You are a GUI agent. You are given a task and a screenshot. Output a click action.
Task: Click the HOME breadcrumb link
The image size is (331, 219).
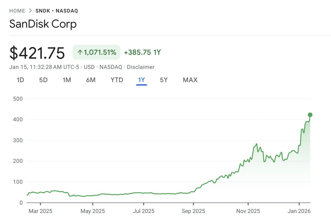(17, 11)
